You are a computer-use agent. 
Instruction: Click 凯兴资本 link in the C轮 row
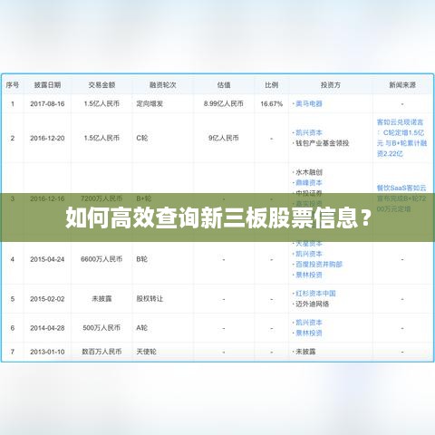(309, 132)
